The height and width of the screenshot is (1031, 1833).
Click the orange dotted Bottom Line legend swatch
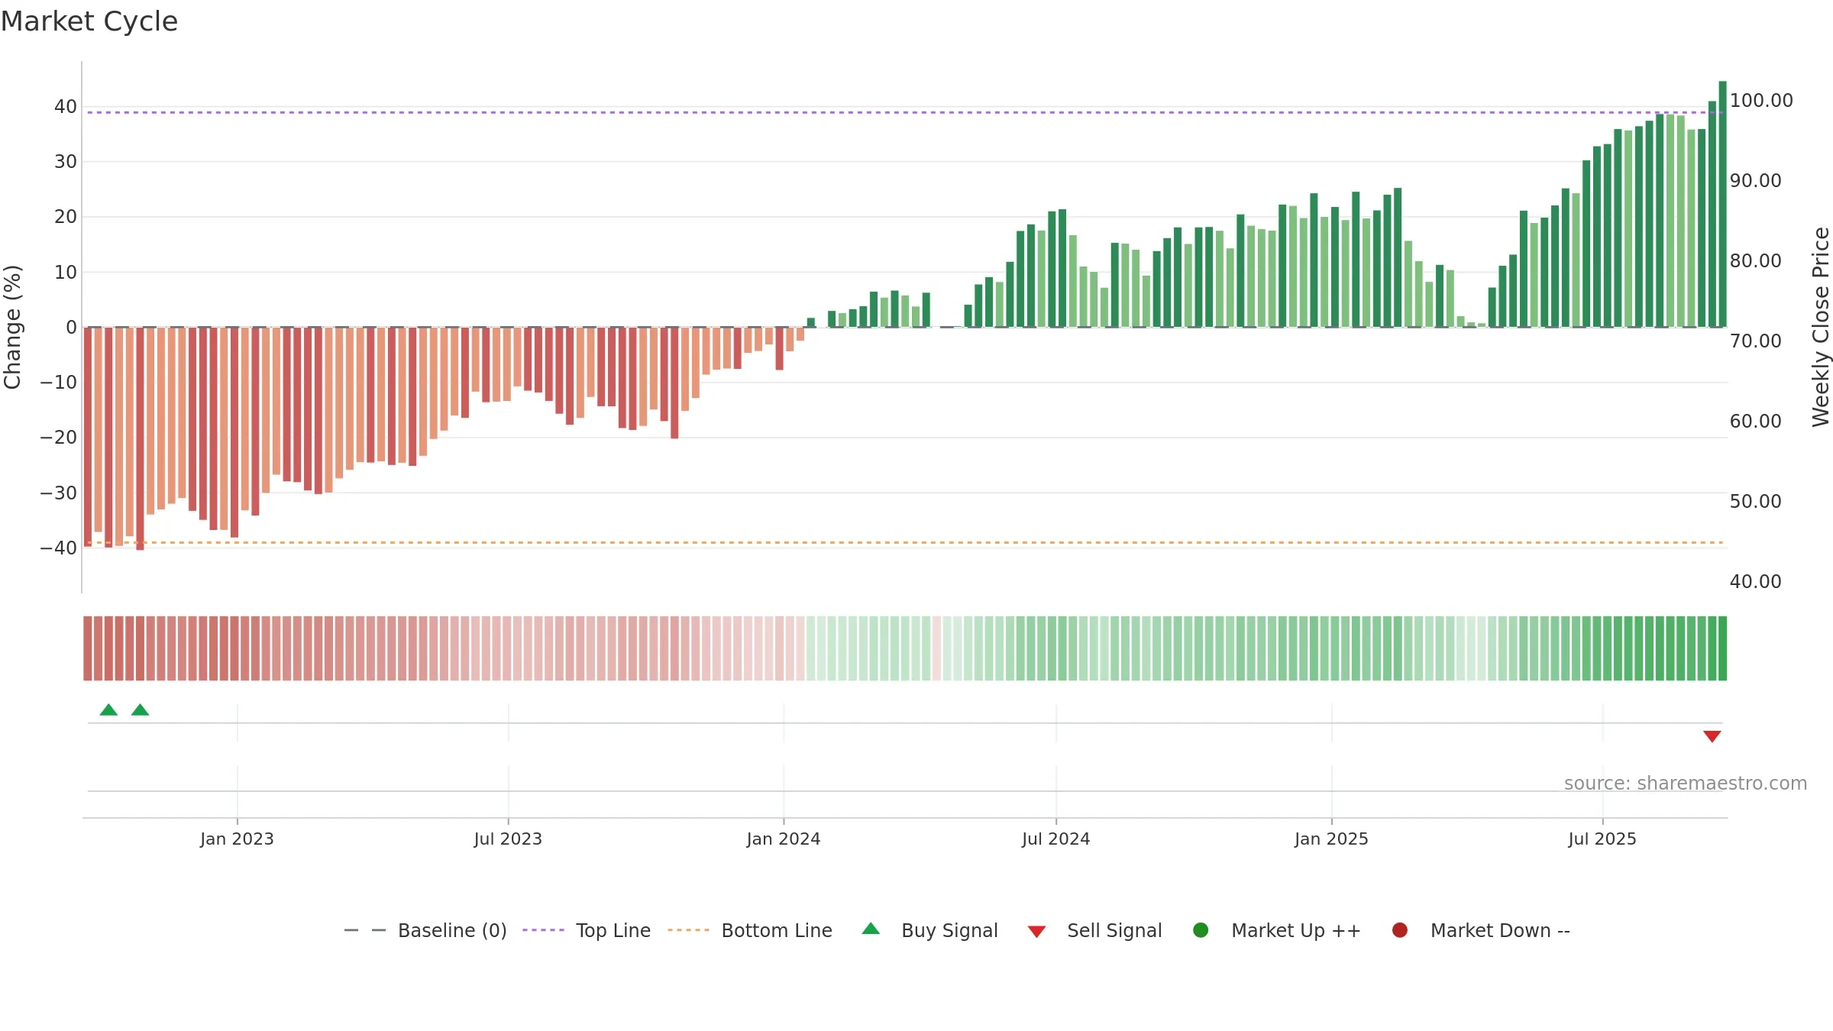pyautogui.click(x=688, y=930)
